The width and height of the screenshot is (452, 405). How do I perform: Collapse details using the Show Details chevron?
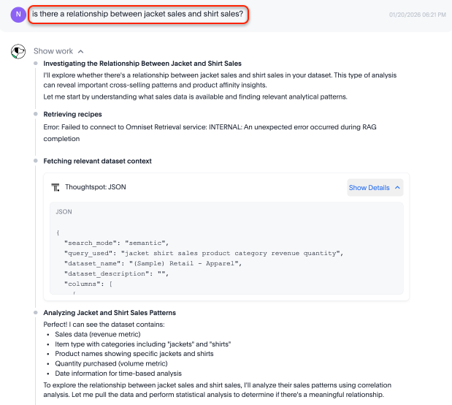(x=398, y=188)
